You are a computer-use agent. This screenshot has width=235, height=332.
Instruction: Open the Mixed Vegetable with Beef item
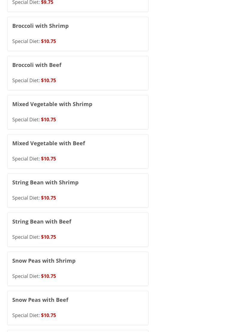[x=48, y=143]
